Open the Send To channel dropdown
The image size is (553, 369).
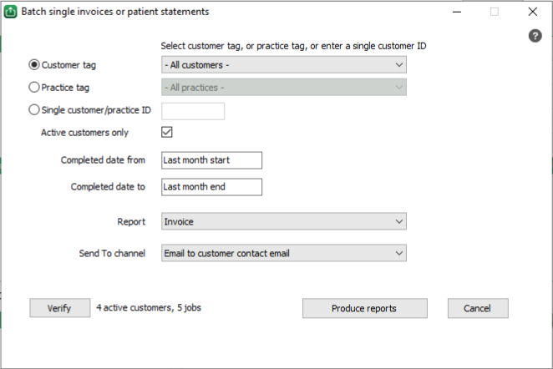coord(283,253)
